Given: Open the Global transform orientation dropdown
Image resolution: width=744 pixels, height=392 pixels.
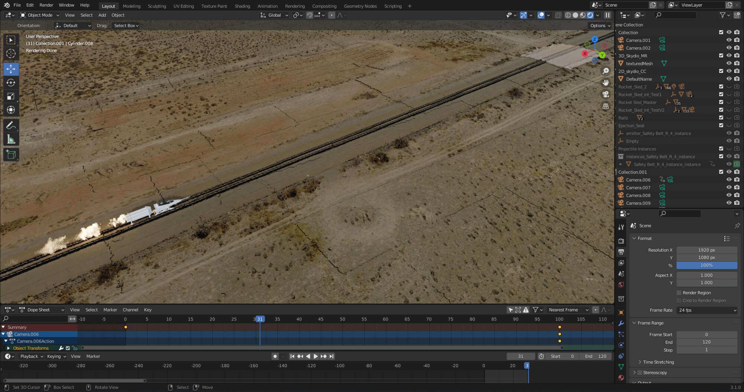Looking at the screenshot, I should point(274,15).
